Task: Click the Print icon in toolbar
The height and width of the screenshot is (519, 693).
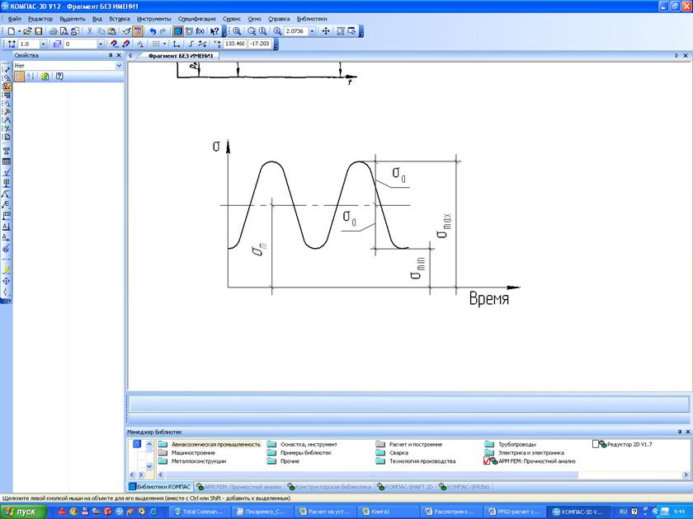Action: click(54, 31)
